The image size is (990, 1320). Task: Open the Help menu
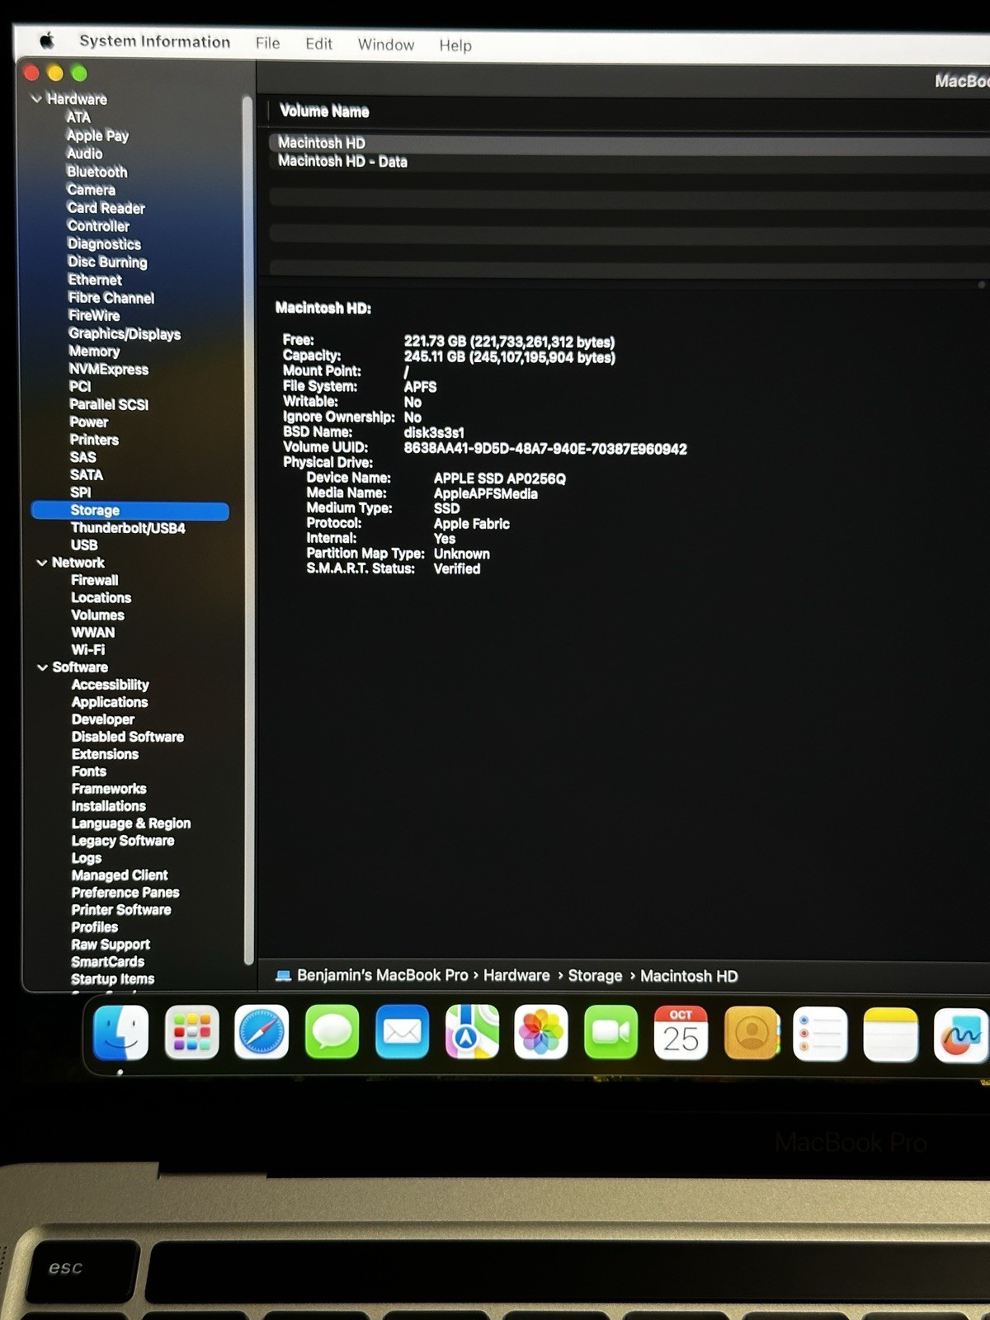tap(455, 45)
